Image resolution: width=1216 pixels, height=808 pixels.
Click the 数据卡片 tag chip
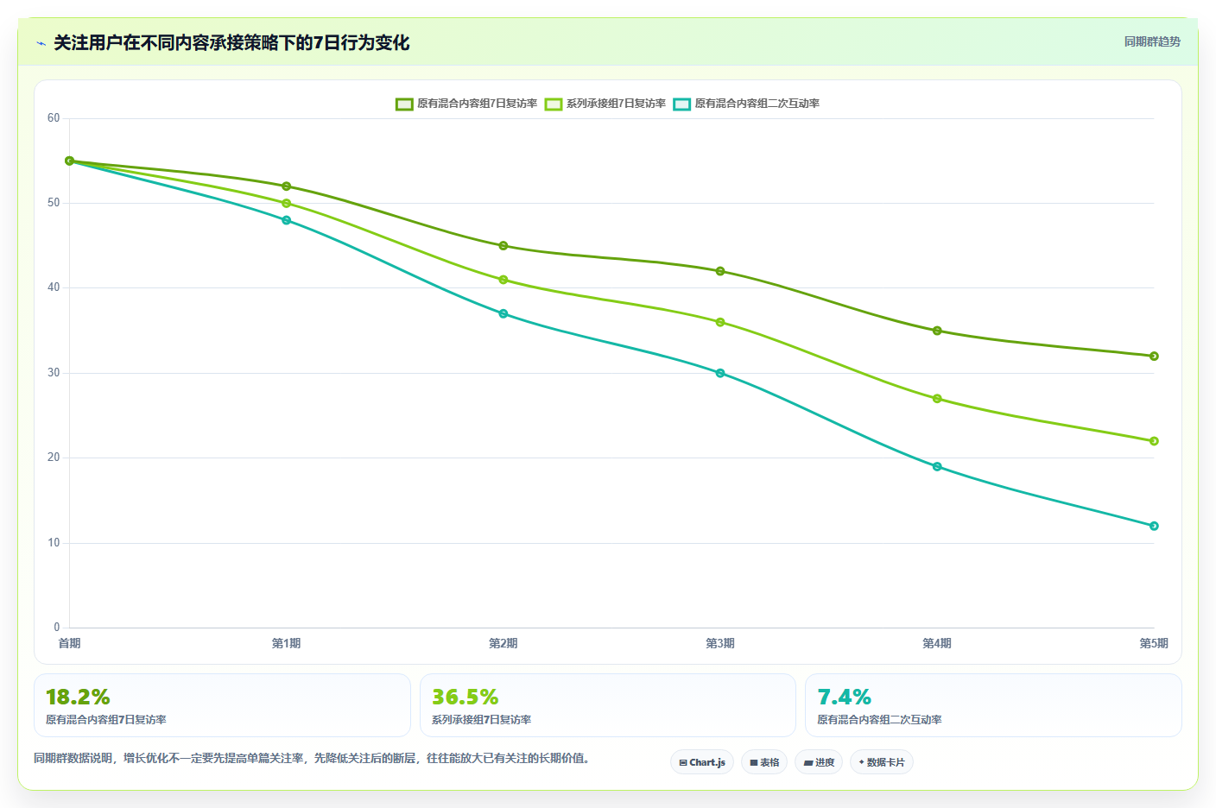882,762
